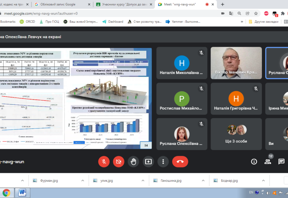The height and width of the screenshot is (198, 288).
Task: Open the meeting details info icon
Action: click(254, 161)
